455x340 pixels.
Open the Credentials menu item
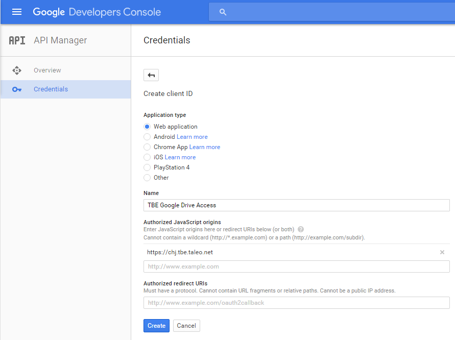click(65, 89)
